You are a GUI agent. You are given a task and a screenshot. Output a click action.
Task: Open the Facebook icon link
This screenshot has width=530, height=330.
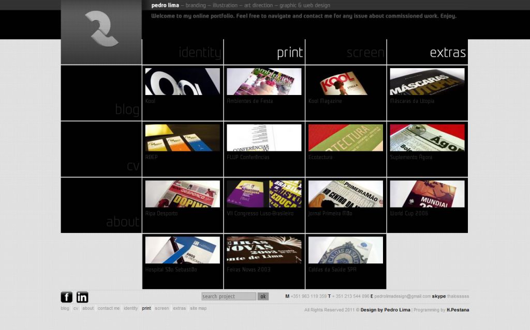point(67,297)
